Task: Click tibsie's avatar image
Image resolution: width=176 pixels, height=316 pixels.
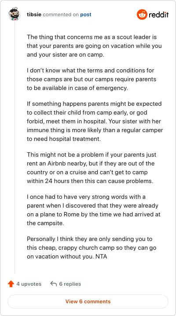Action: pyautogui.click(x=15, y=14)
